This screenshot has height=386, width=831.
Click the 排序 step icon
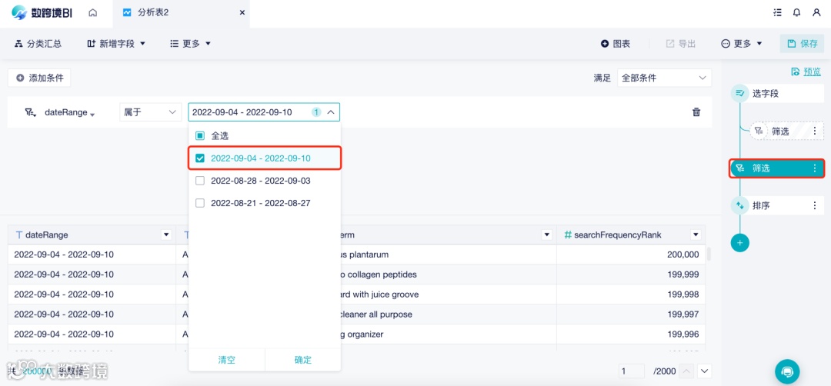740,205
